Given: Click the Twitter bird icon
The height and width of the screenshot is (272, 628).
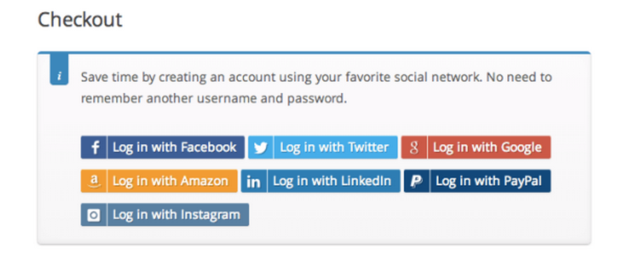Looking at the screenshot, I should tap(260, 147).
